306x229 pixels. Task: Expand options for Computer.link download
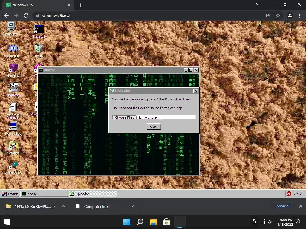(133, 206)
